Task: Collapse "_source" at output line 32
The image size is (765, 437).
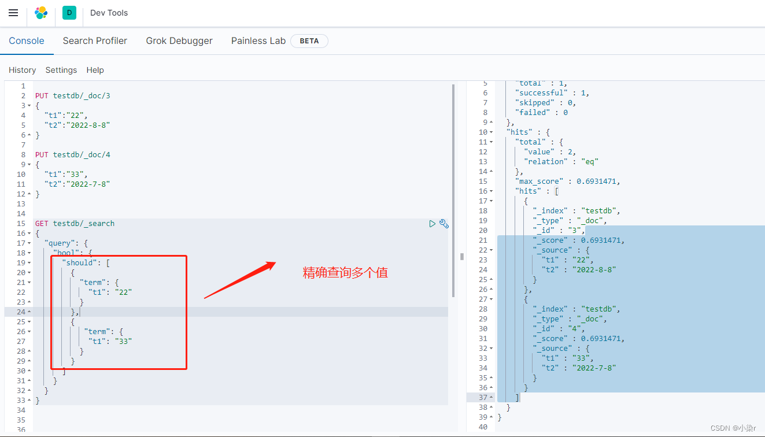Action: 491,349
